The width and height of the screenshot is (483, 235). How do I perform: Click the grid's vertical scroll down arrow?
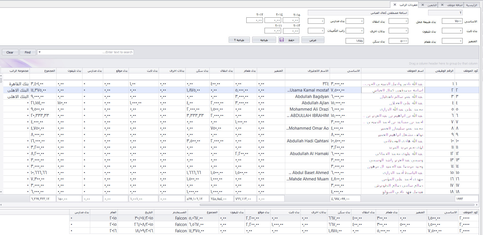pyautogui.click(x=1, y=192)
